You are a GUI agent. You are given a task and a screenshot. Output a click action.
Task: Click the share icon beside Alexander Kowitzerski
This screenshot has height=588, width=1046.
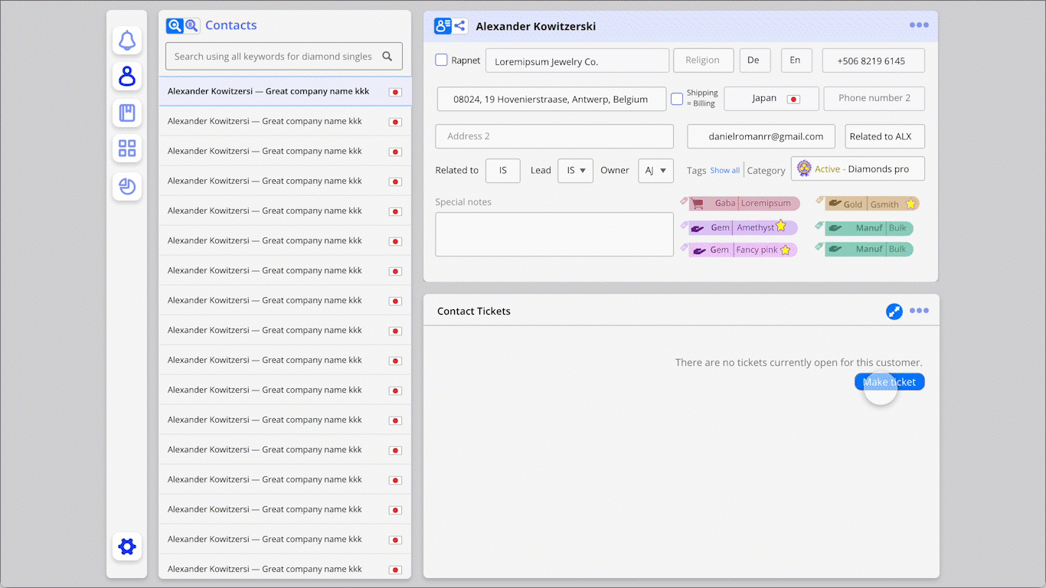point(459,26)
